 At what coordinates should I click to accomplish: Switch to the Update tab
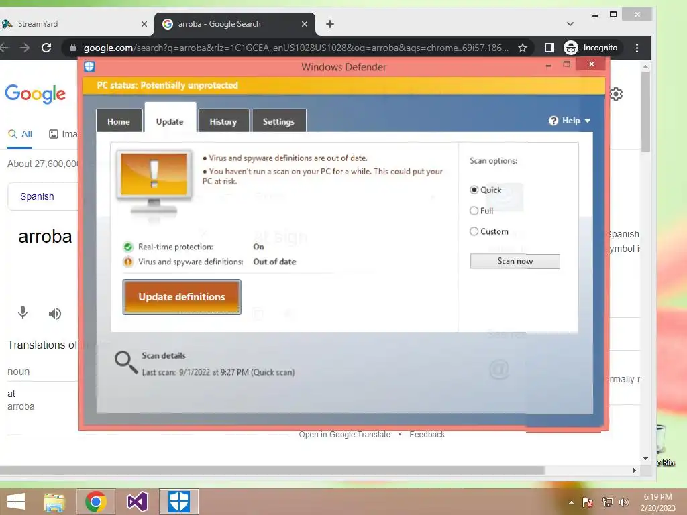click(x=170, y=118)
